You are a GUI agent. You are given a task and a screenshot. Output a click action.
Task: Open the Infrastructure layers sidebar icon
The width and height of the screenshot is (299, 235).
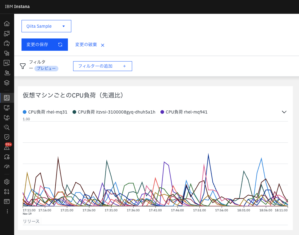(x=7, y=83)
